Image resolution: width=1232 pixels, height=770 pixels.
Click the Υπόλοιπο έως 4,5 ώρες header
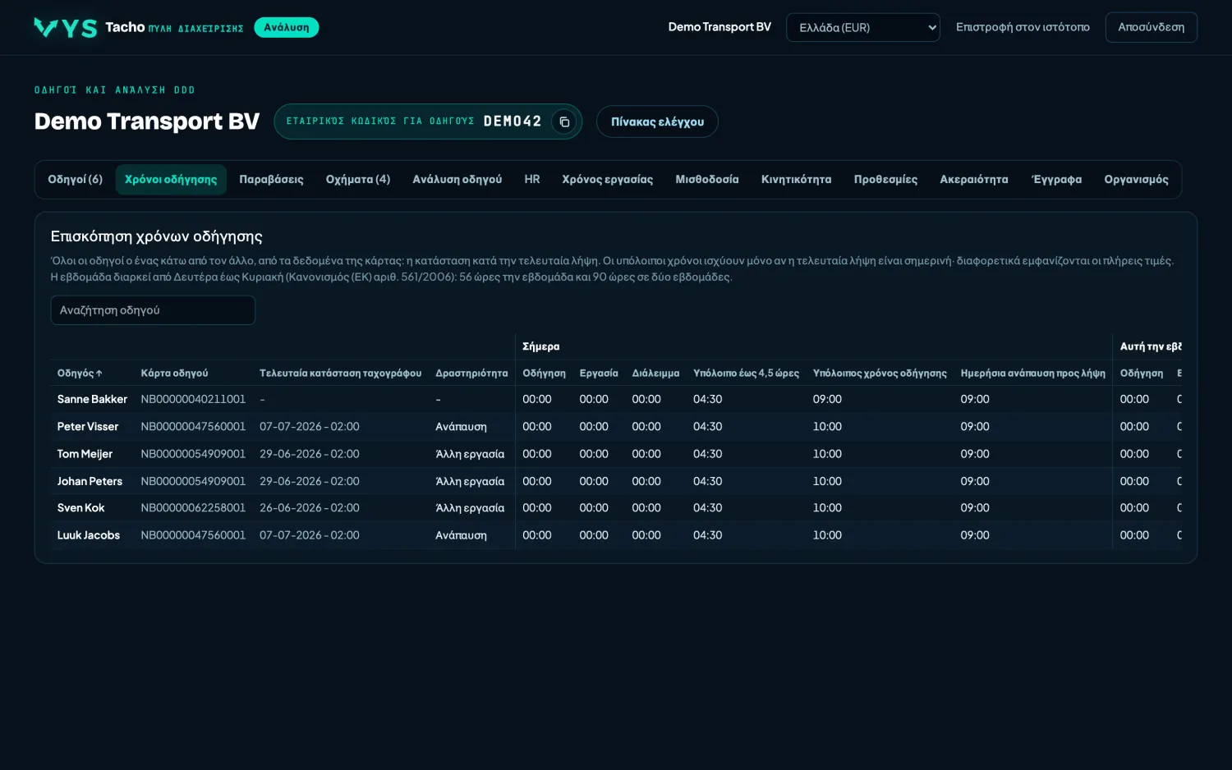click(x=746, y=374)
